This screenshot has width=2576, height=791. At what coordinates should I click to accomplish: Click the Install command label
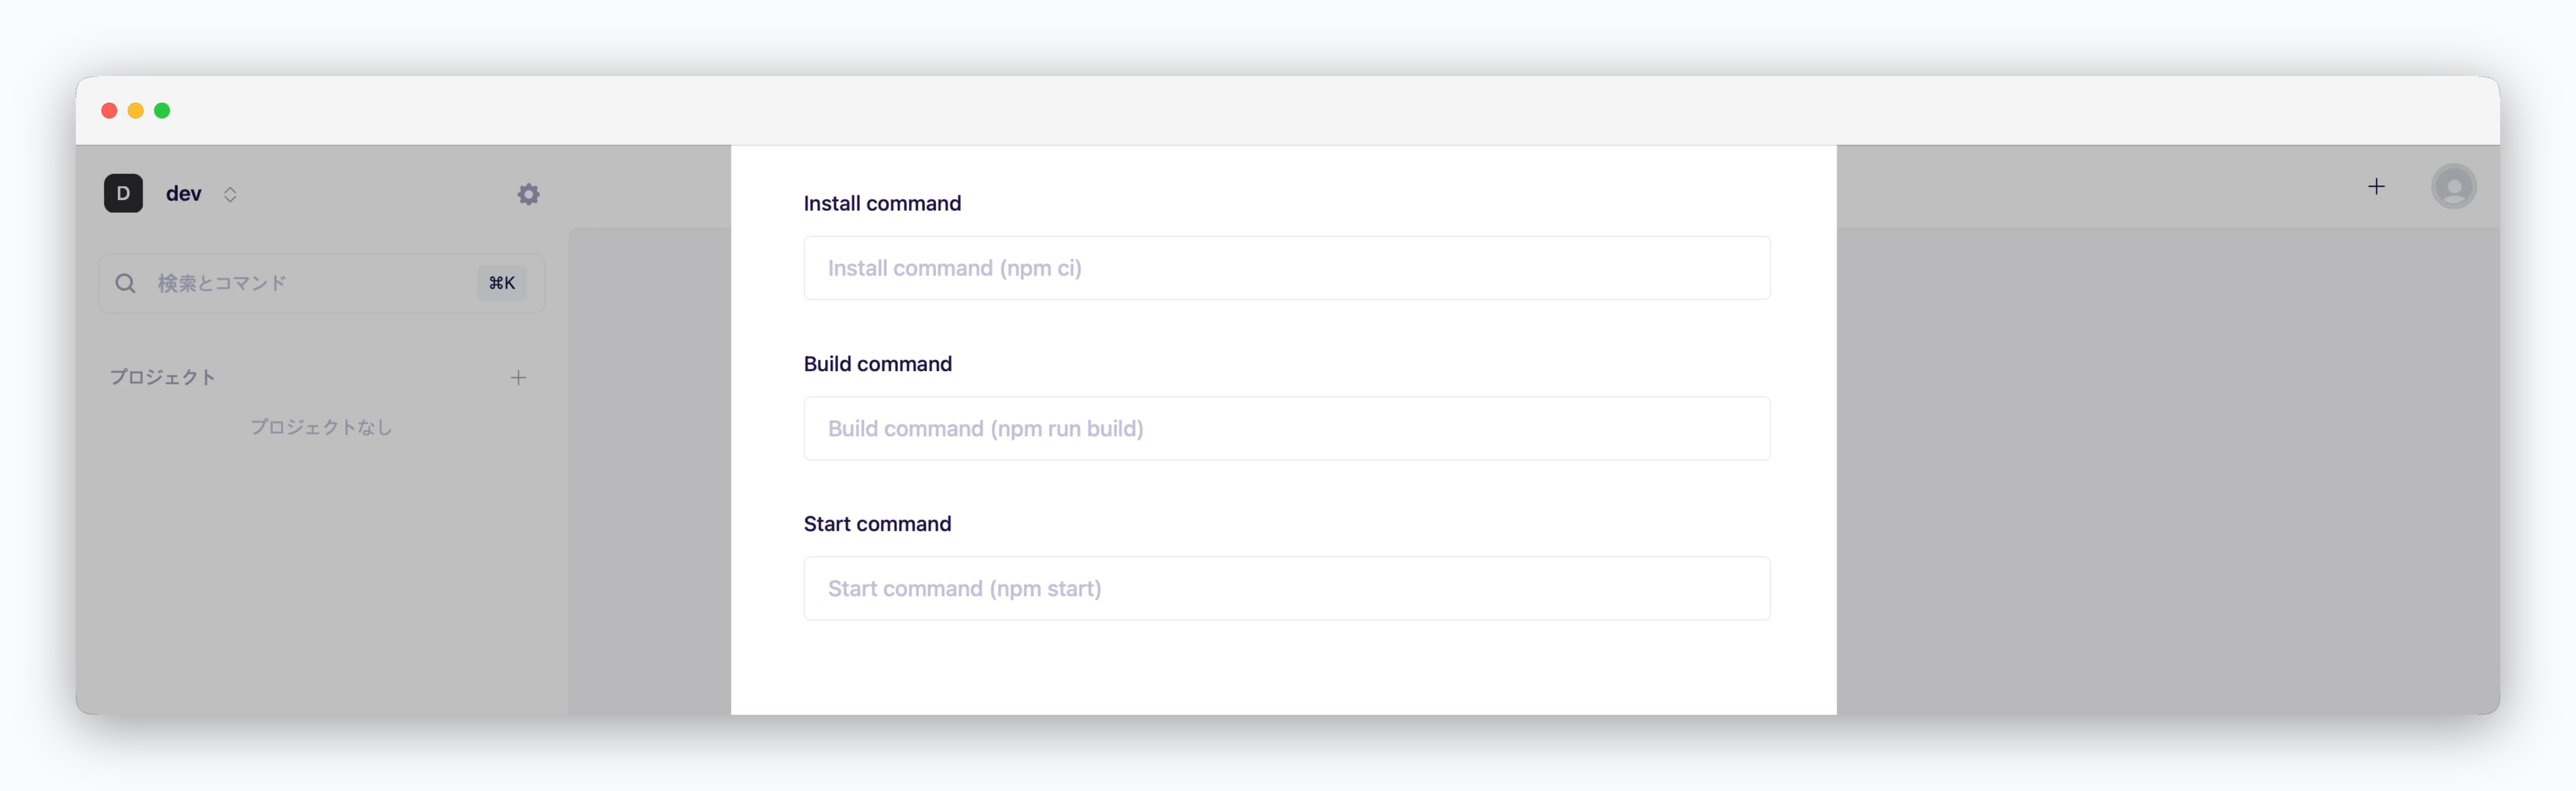882,203
